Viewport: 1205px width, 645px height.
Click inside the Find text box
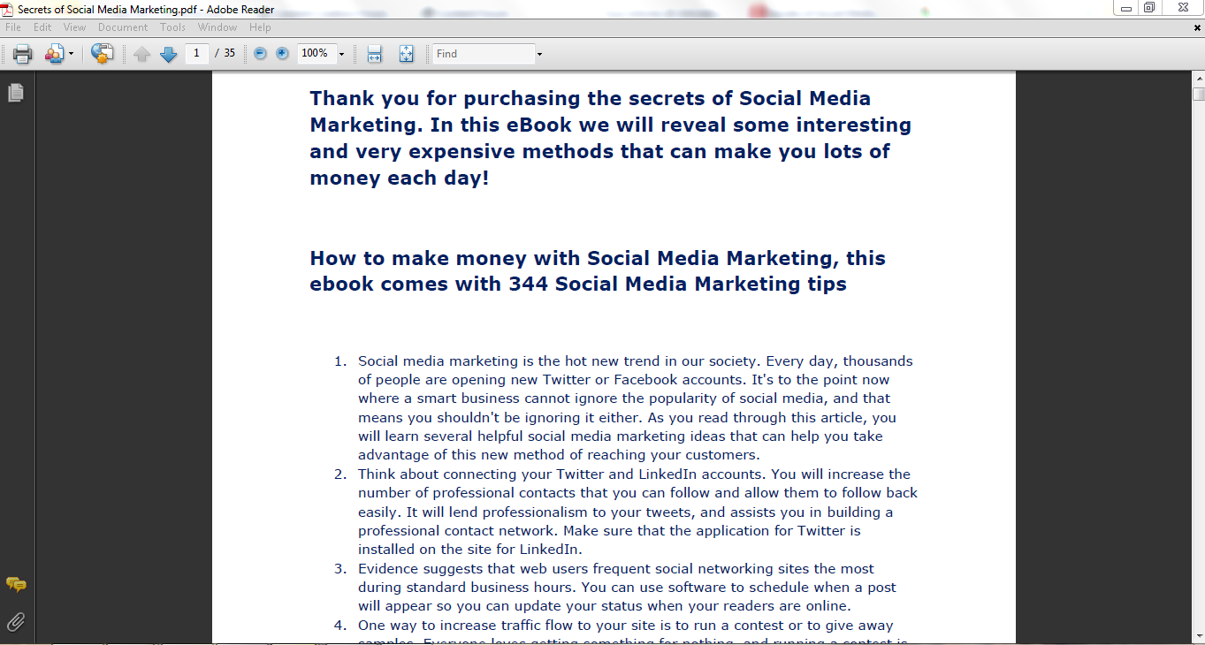click(x=484, y=54)
